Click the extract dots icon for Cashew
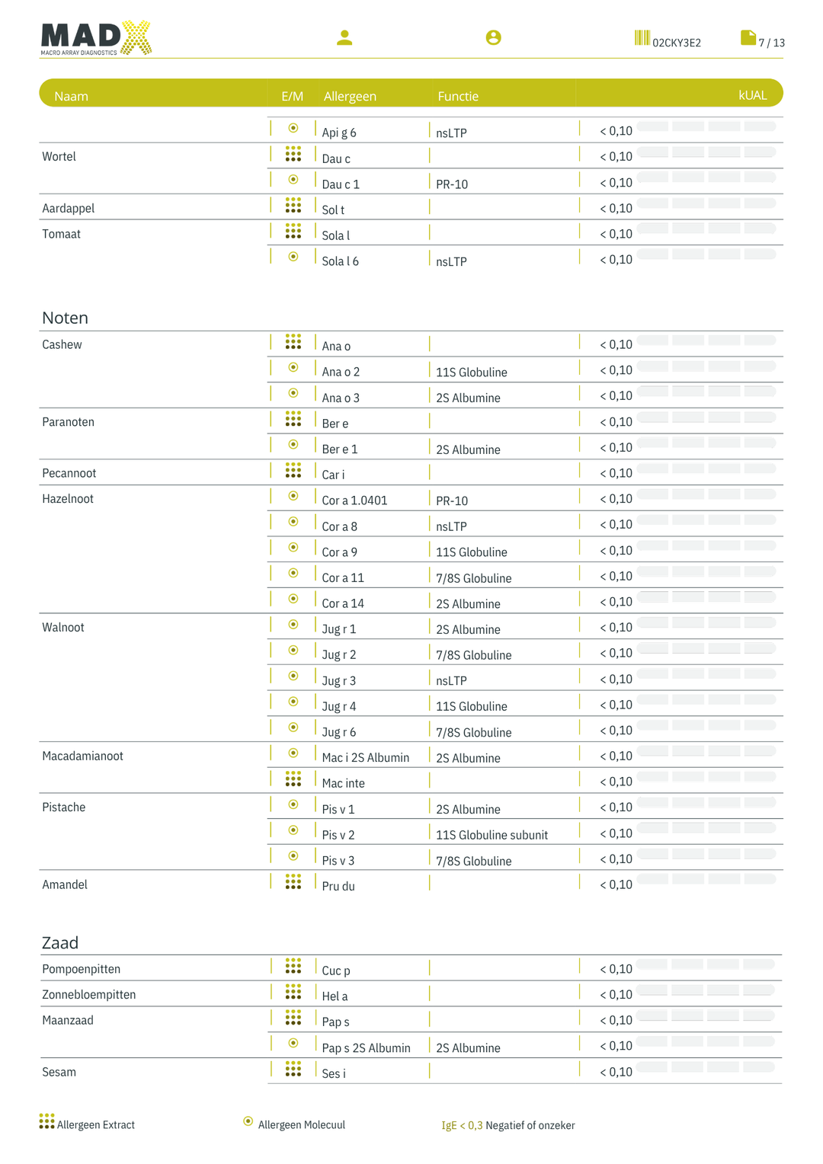The width and height of the screenshot is (823, 1164). coord(293,342)
